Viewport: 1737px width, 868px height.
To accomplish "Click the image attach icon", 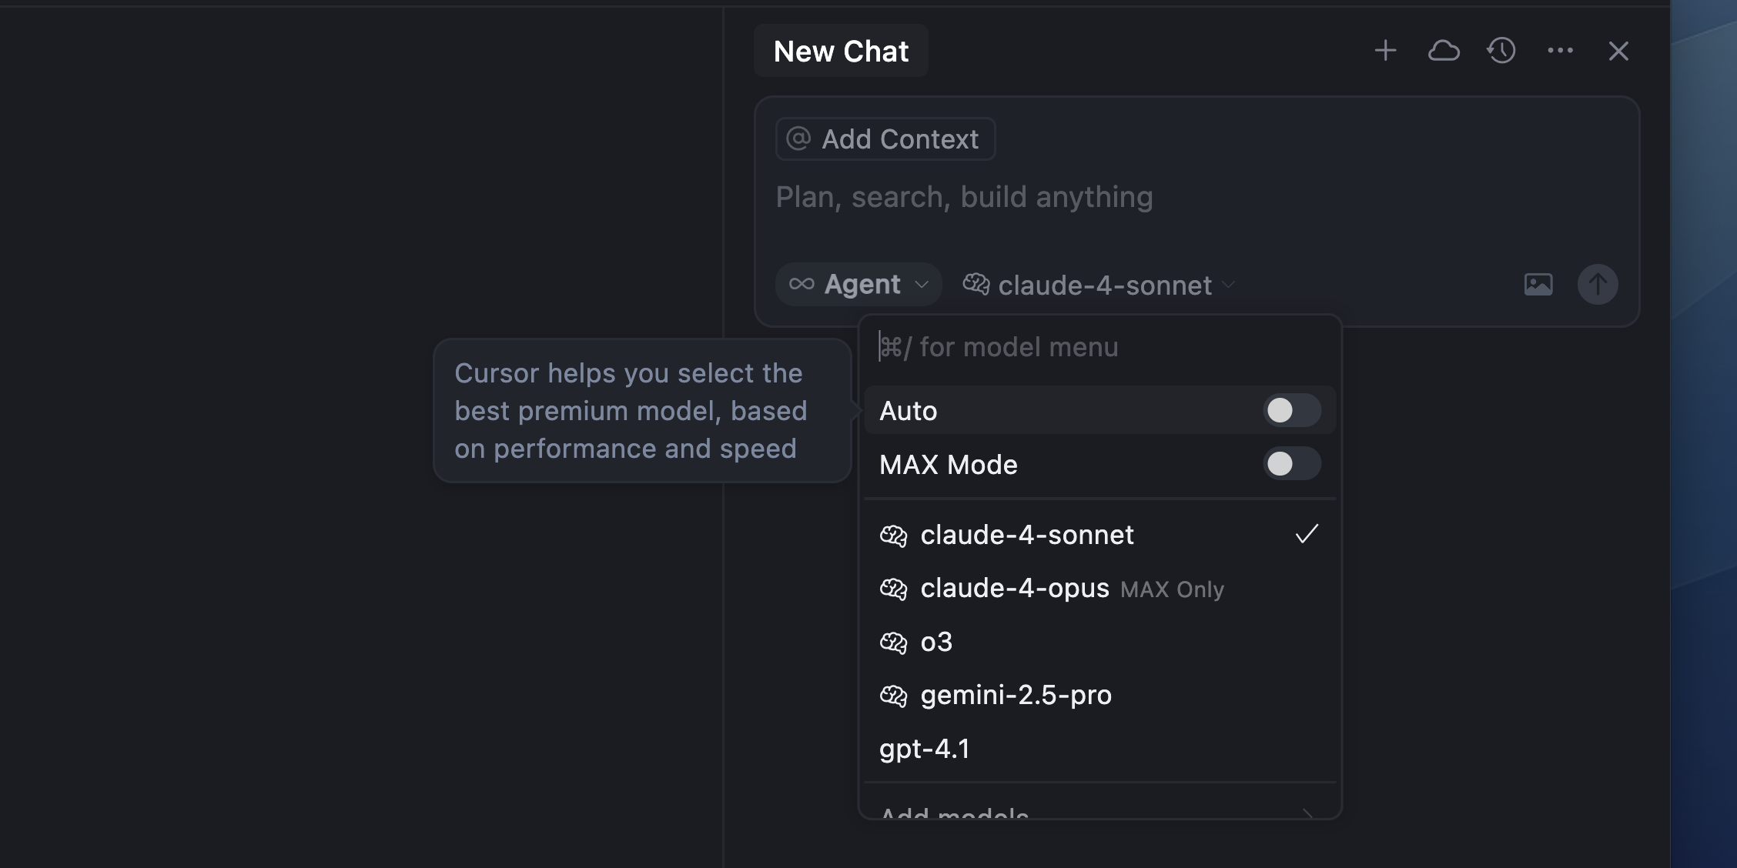I will 1538,285.
